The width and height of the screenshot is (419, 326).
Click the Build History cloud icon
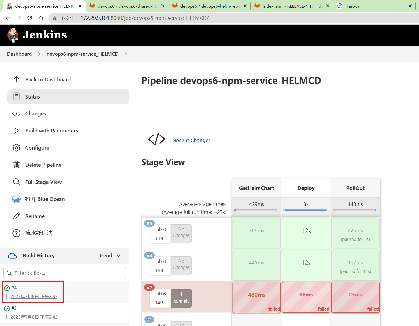12,256
